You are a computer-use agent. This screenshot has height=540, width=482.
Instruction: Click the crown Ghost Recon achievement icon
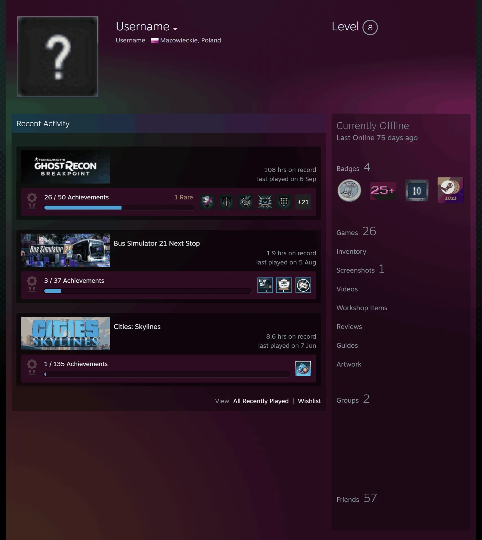tap(265, 202)
